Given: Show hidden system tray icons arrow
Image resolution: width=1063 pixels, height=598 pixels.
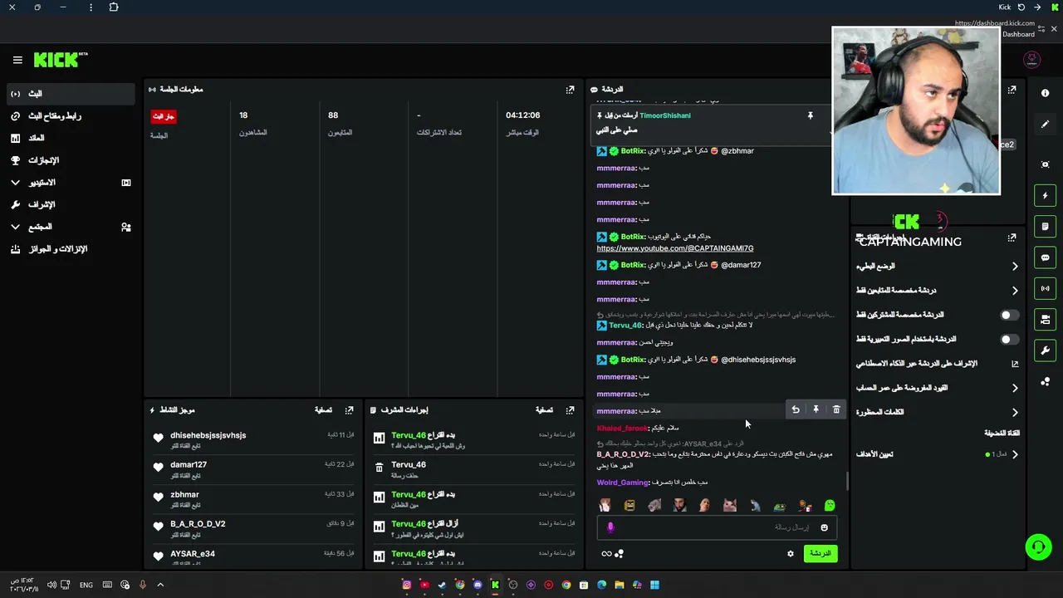Looking at the screenshot, I should click(160, 585).
